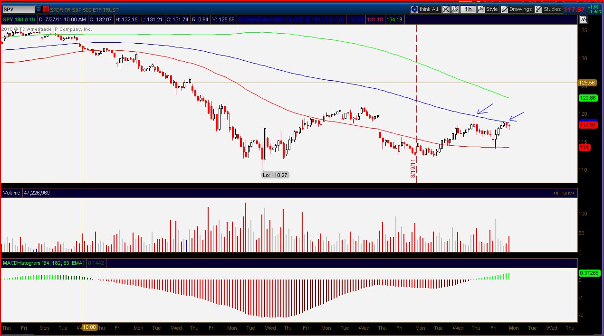The height and width of the screenshot is (336, 604).
Task: Click the Volume pane label
Action: click(12, 193)
